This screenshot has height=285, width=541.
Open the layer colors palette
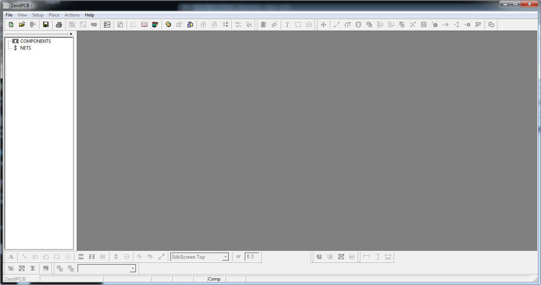(168, 24)
